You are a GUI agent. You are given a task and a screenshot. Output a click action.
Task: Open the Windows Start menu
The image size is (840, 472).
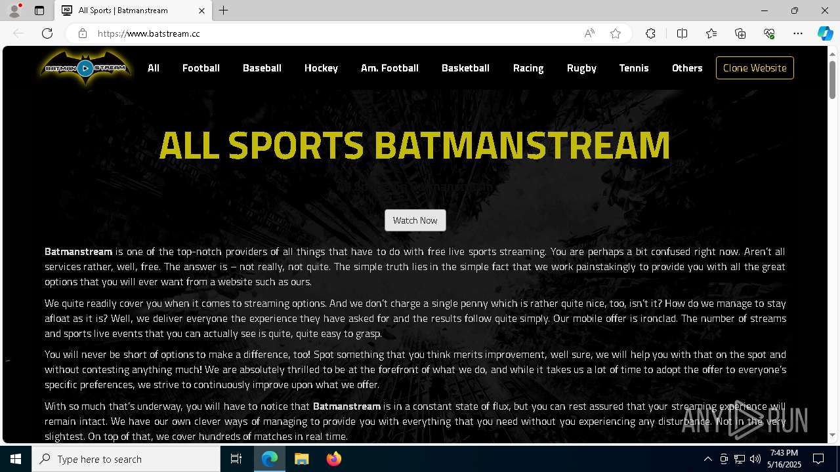coord(16,459)
